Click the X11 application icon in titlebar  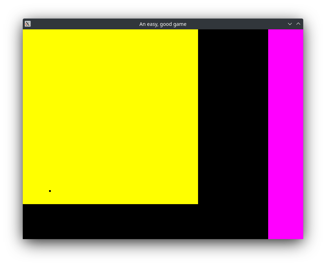click(x=27, y=24)
